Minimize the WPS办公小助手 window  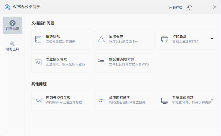[205, 7]
